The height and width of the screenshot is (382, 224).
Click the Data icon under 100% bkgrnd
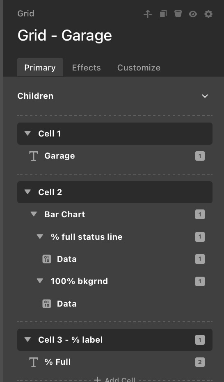[47, 304]
